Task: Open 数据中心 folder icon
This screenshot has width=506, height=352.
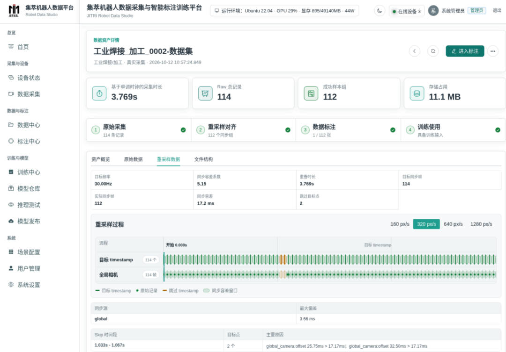Action: [11, 125]
